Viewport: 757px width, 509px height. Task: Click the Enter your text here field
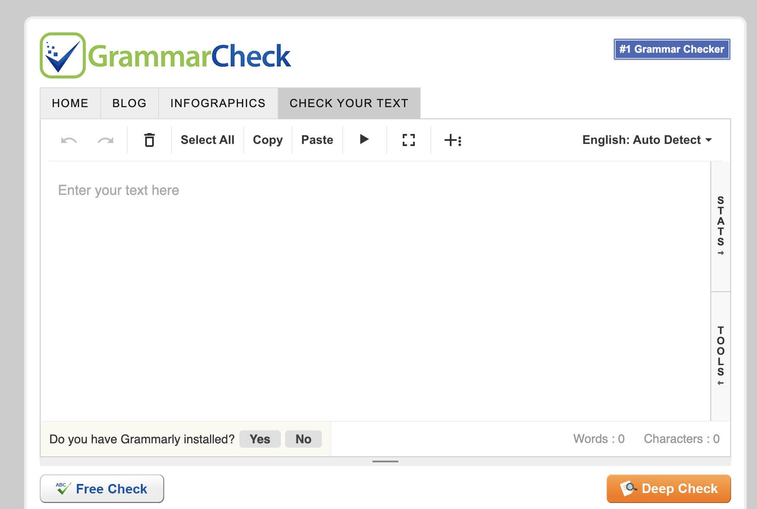376,291
